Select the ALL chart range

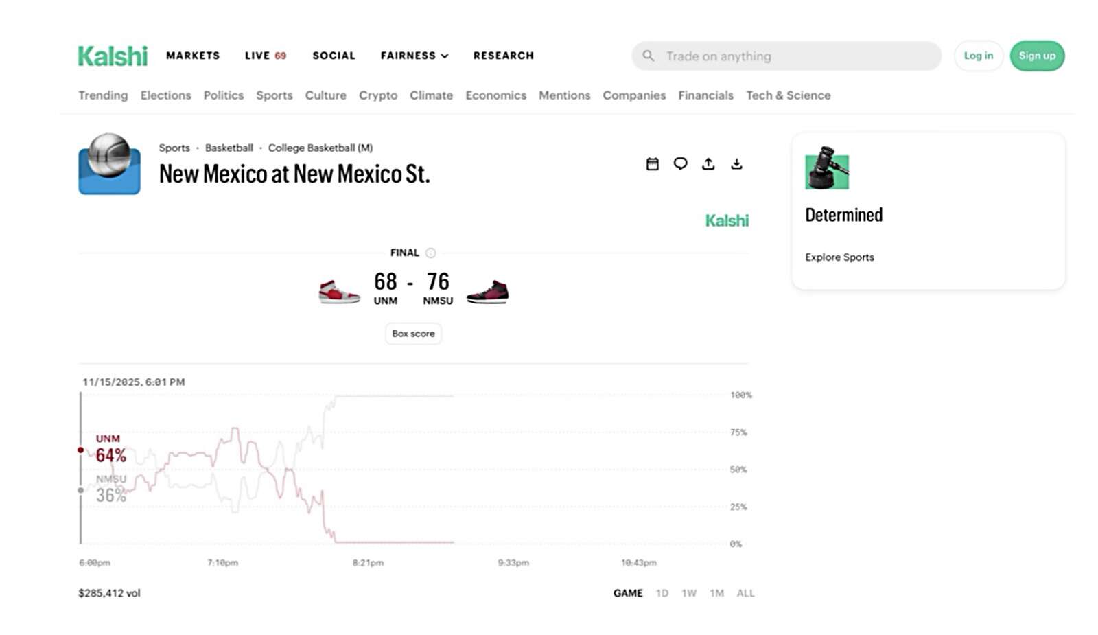(x=745, y=593)
